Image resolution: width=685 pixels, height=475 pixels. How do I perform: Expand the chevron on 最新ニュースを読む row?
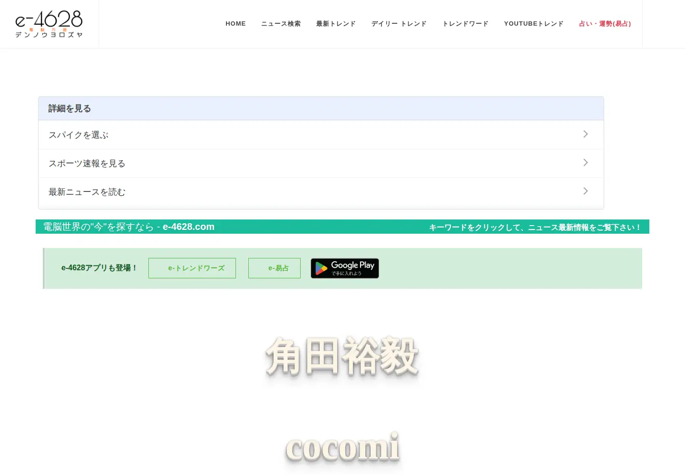(586, 191)
